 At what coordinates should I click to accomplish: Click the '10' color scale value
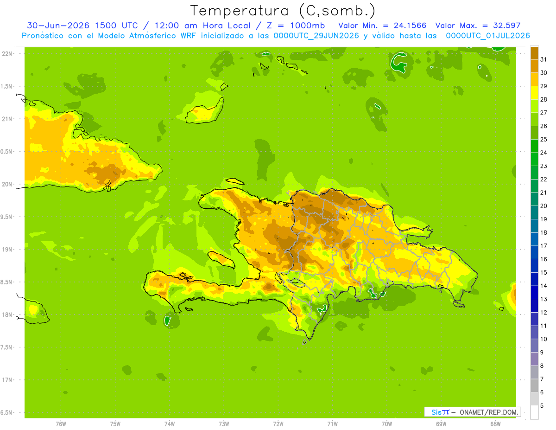click(x=544, y=340)
